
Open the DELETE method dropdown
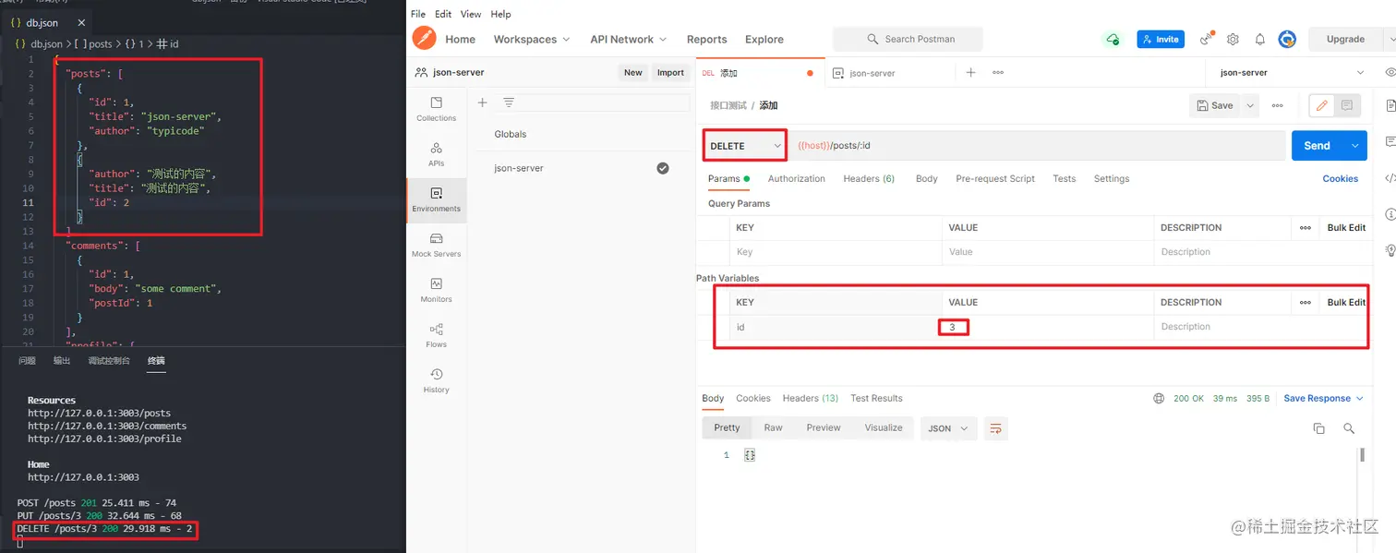[745, 146]
